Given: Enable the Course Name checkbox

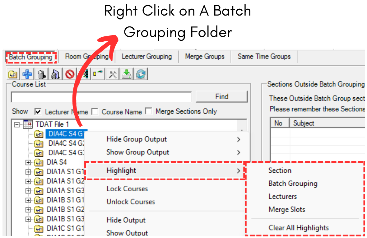Looking at the screenshot, I should (x=95, y=111).
